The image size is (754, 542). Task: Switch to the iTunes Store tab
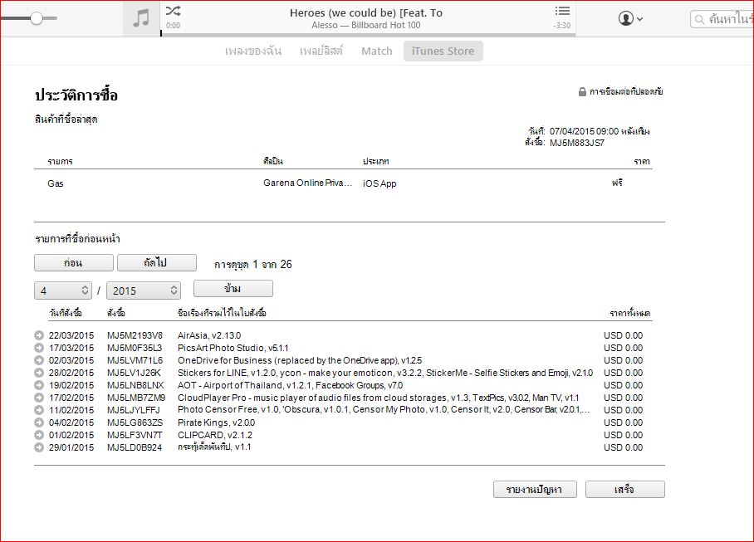[443, 51]
